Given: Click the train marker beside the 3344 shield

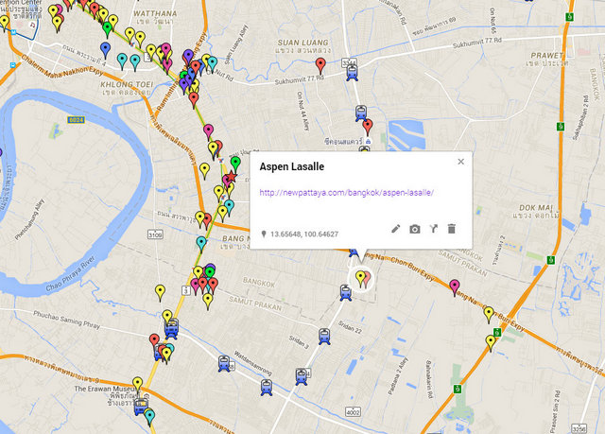Looking at the screenshot, I should pyautogui.click(x=352, y=73).
